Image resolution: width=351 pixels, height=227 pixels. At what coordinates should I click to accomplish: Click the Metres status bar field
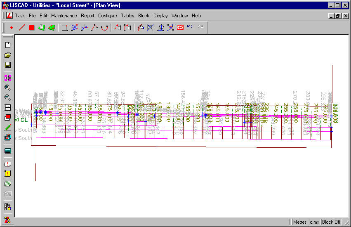point(300,222)
